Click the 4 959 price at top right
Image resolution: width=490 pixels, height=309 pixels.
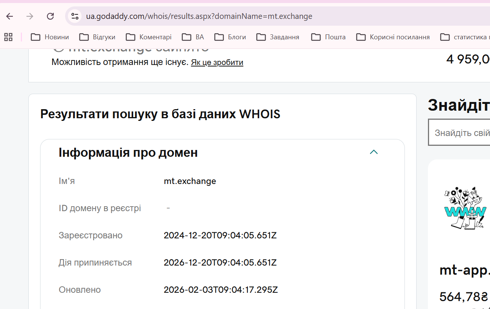tap(468, 59)
